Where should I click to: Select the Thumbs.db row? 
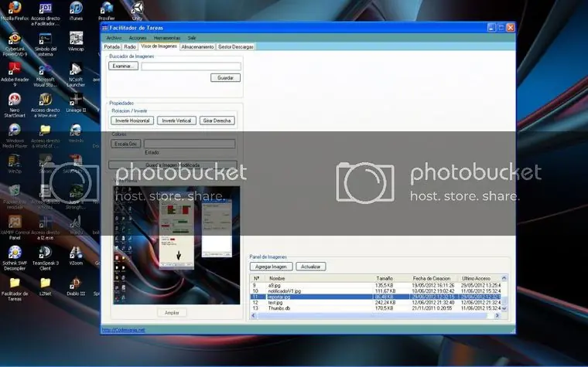(x=378, y=308)
